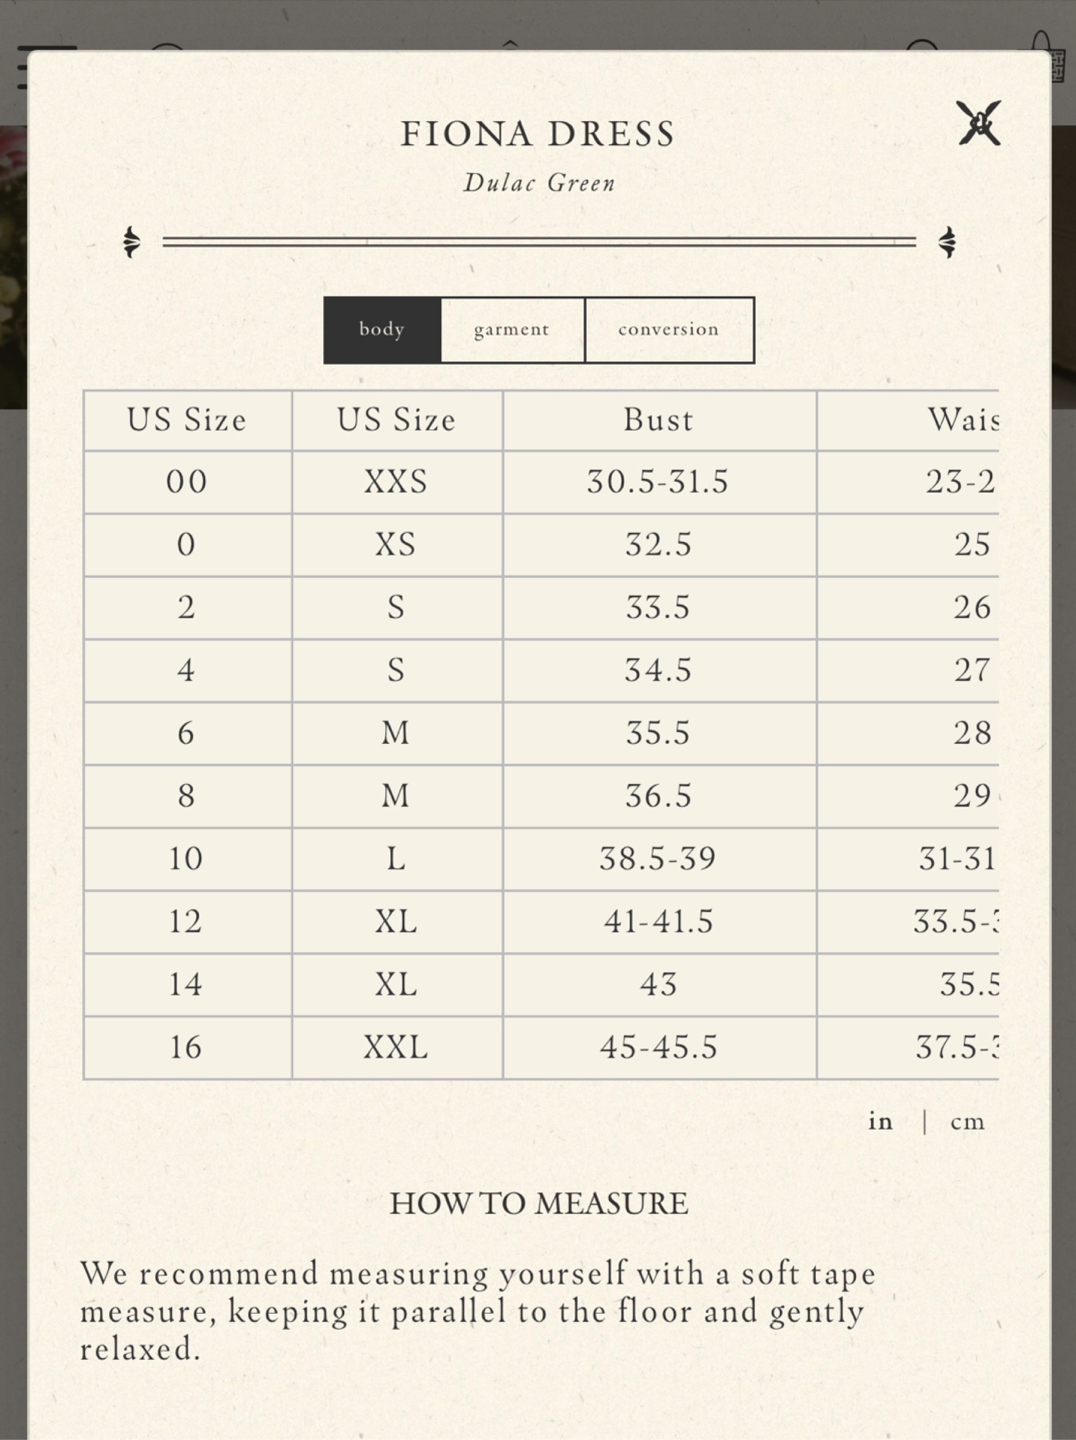Viewport: 1076px width, 1440px height.
Task: Select the body measurements tab
Action: click(382, 330)
